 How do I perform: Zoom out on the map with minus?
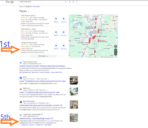pos(115,54)
